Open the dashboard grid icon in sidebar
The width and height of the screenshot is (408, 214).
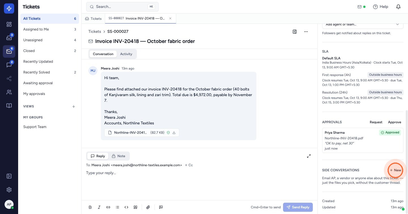tap(9, 24)
